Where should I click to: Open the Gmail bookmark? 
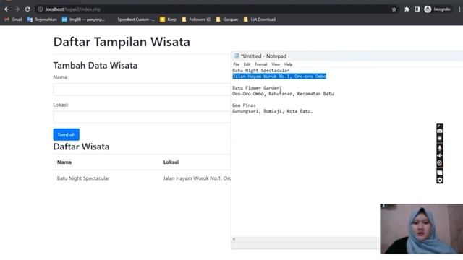pos(13,19)
